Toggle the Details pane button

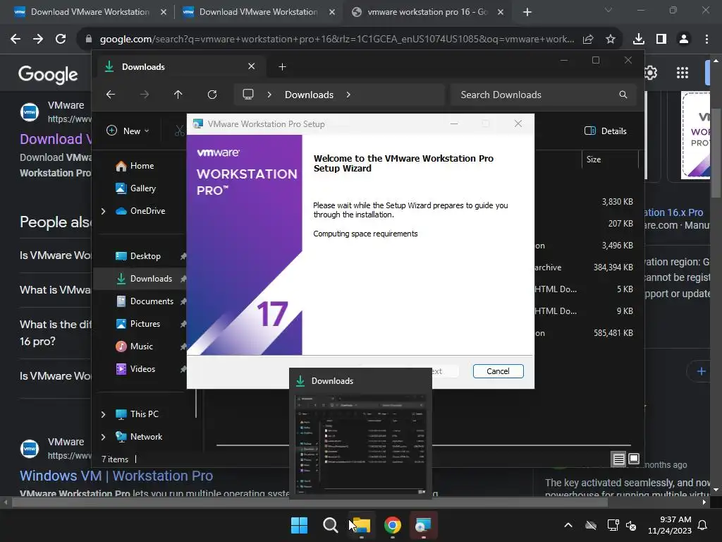606,131
